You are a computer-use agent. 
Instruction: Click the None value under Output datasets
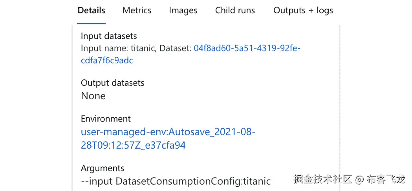tap(93, 96)
